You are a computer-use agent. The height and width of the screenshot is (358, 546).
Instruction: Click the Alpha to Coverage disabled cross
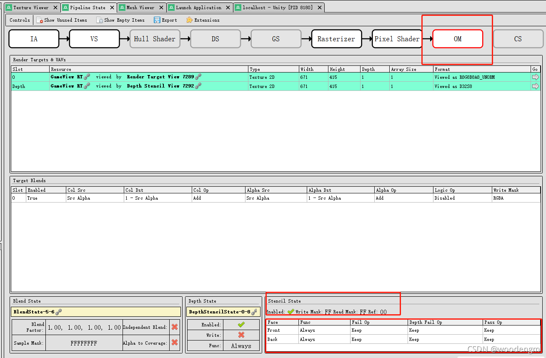pos(175,343)
